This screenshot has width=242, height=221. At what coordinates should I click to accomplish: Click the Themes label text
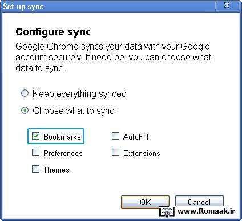click(57, 170)
